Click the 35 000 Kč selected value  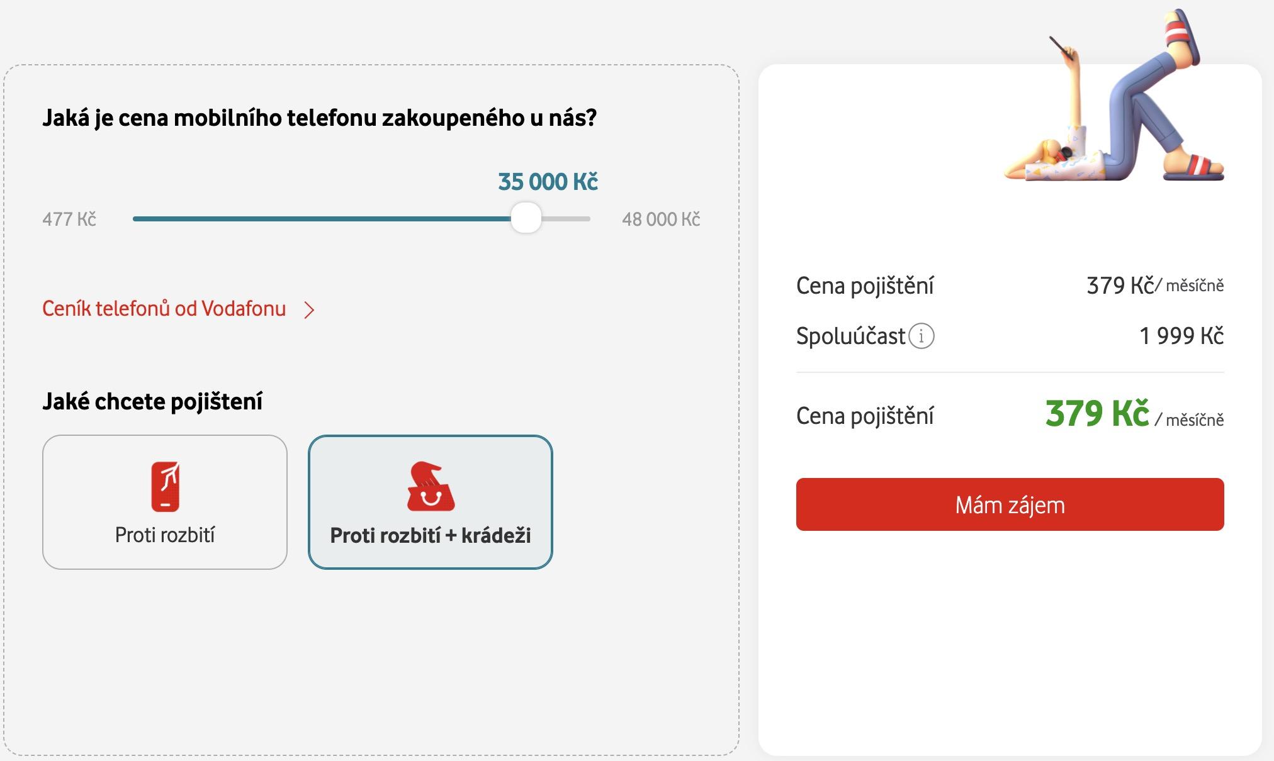click(548, 182)
